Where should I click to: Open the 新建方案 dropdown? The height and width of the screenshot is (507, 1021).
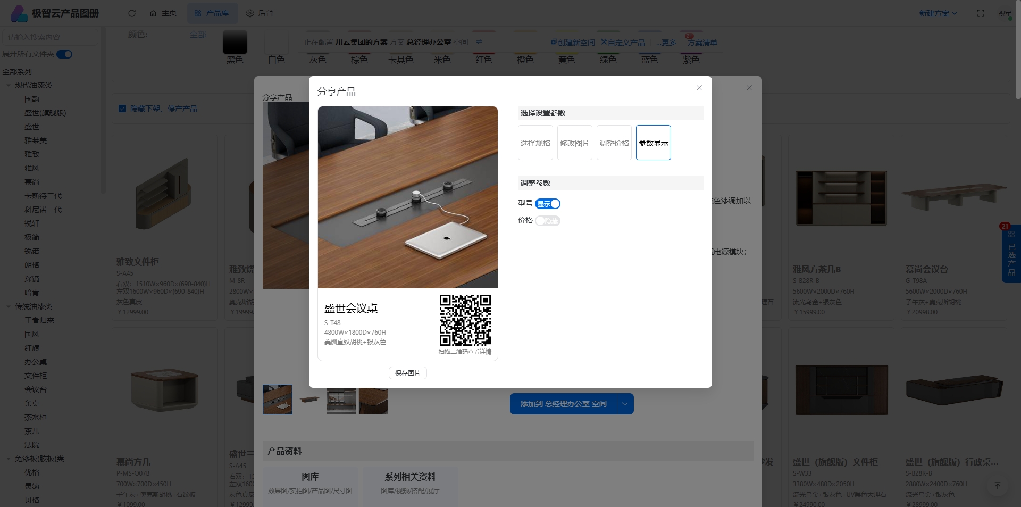tap(938, 13)
